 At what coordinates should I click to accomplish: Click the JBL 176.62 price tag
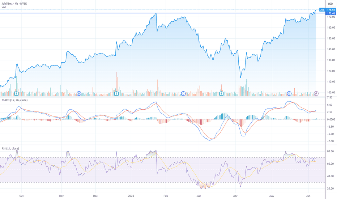327,10
